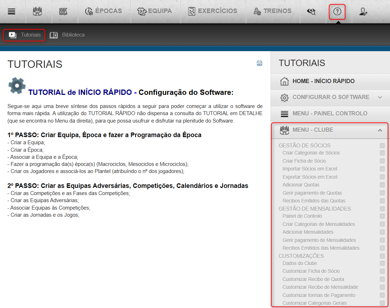Select MENU - PAINEL CONTROLO in the sidebar
390x308 pixels.
(x=330, y=113)
